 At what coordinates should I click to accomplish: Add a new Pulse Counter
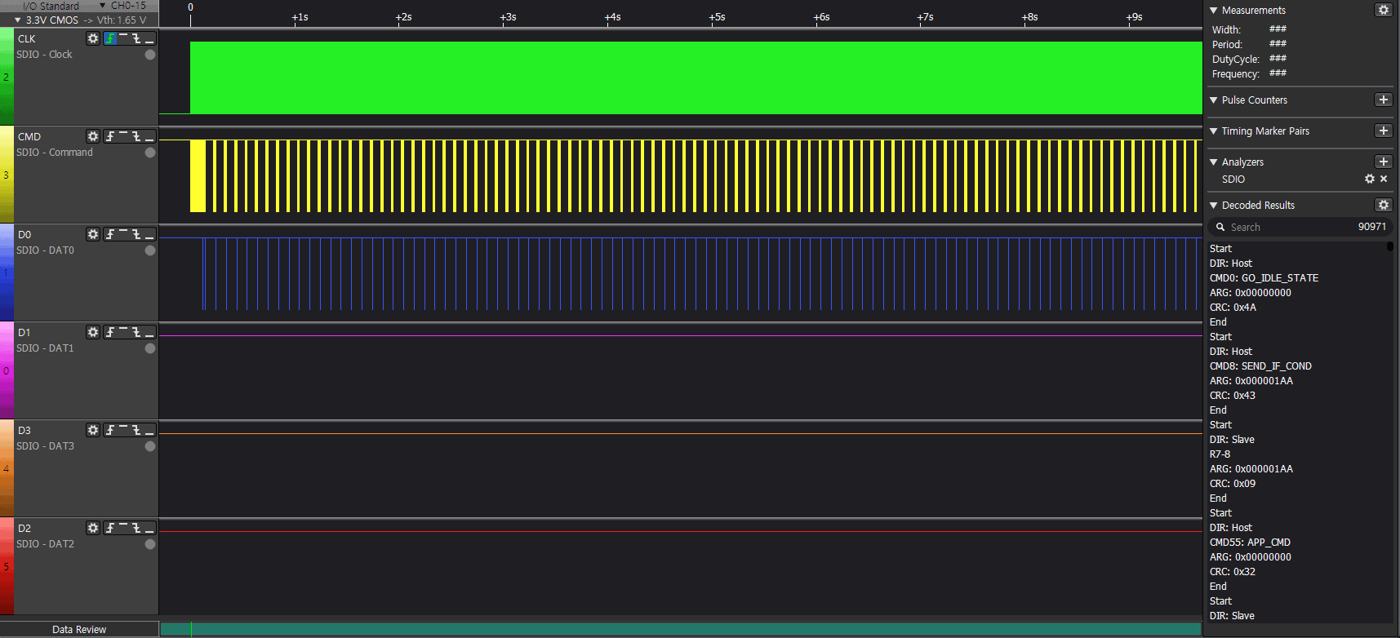pos(1383,100)
